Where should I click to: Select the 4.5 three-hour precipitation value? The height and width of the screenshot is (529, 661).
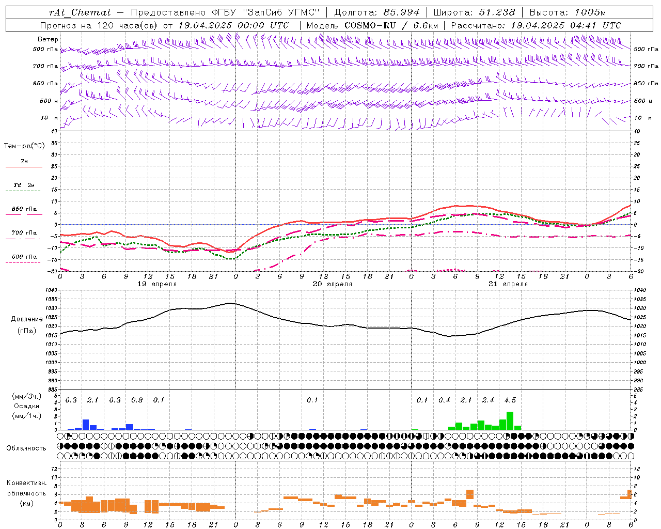(510, 400)
